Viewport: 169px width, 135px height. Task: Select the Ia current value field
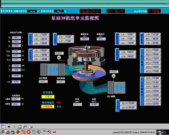coord(16,37)
